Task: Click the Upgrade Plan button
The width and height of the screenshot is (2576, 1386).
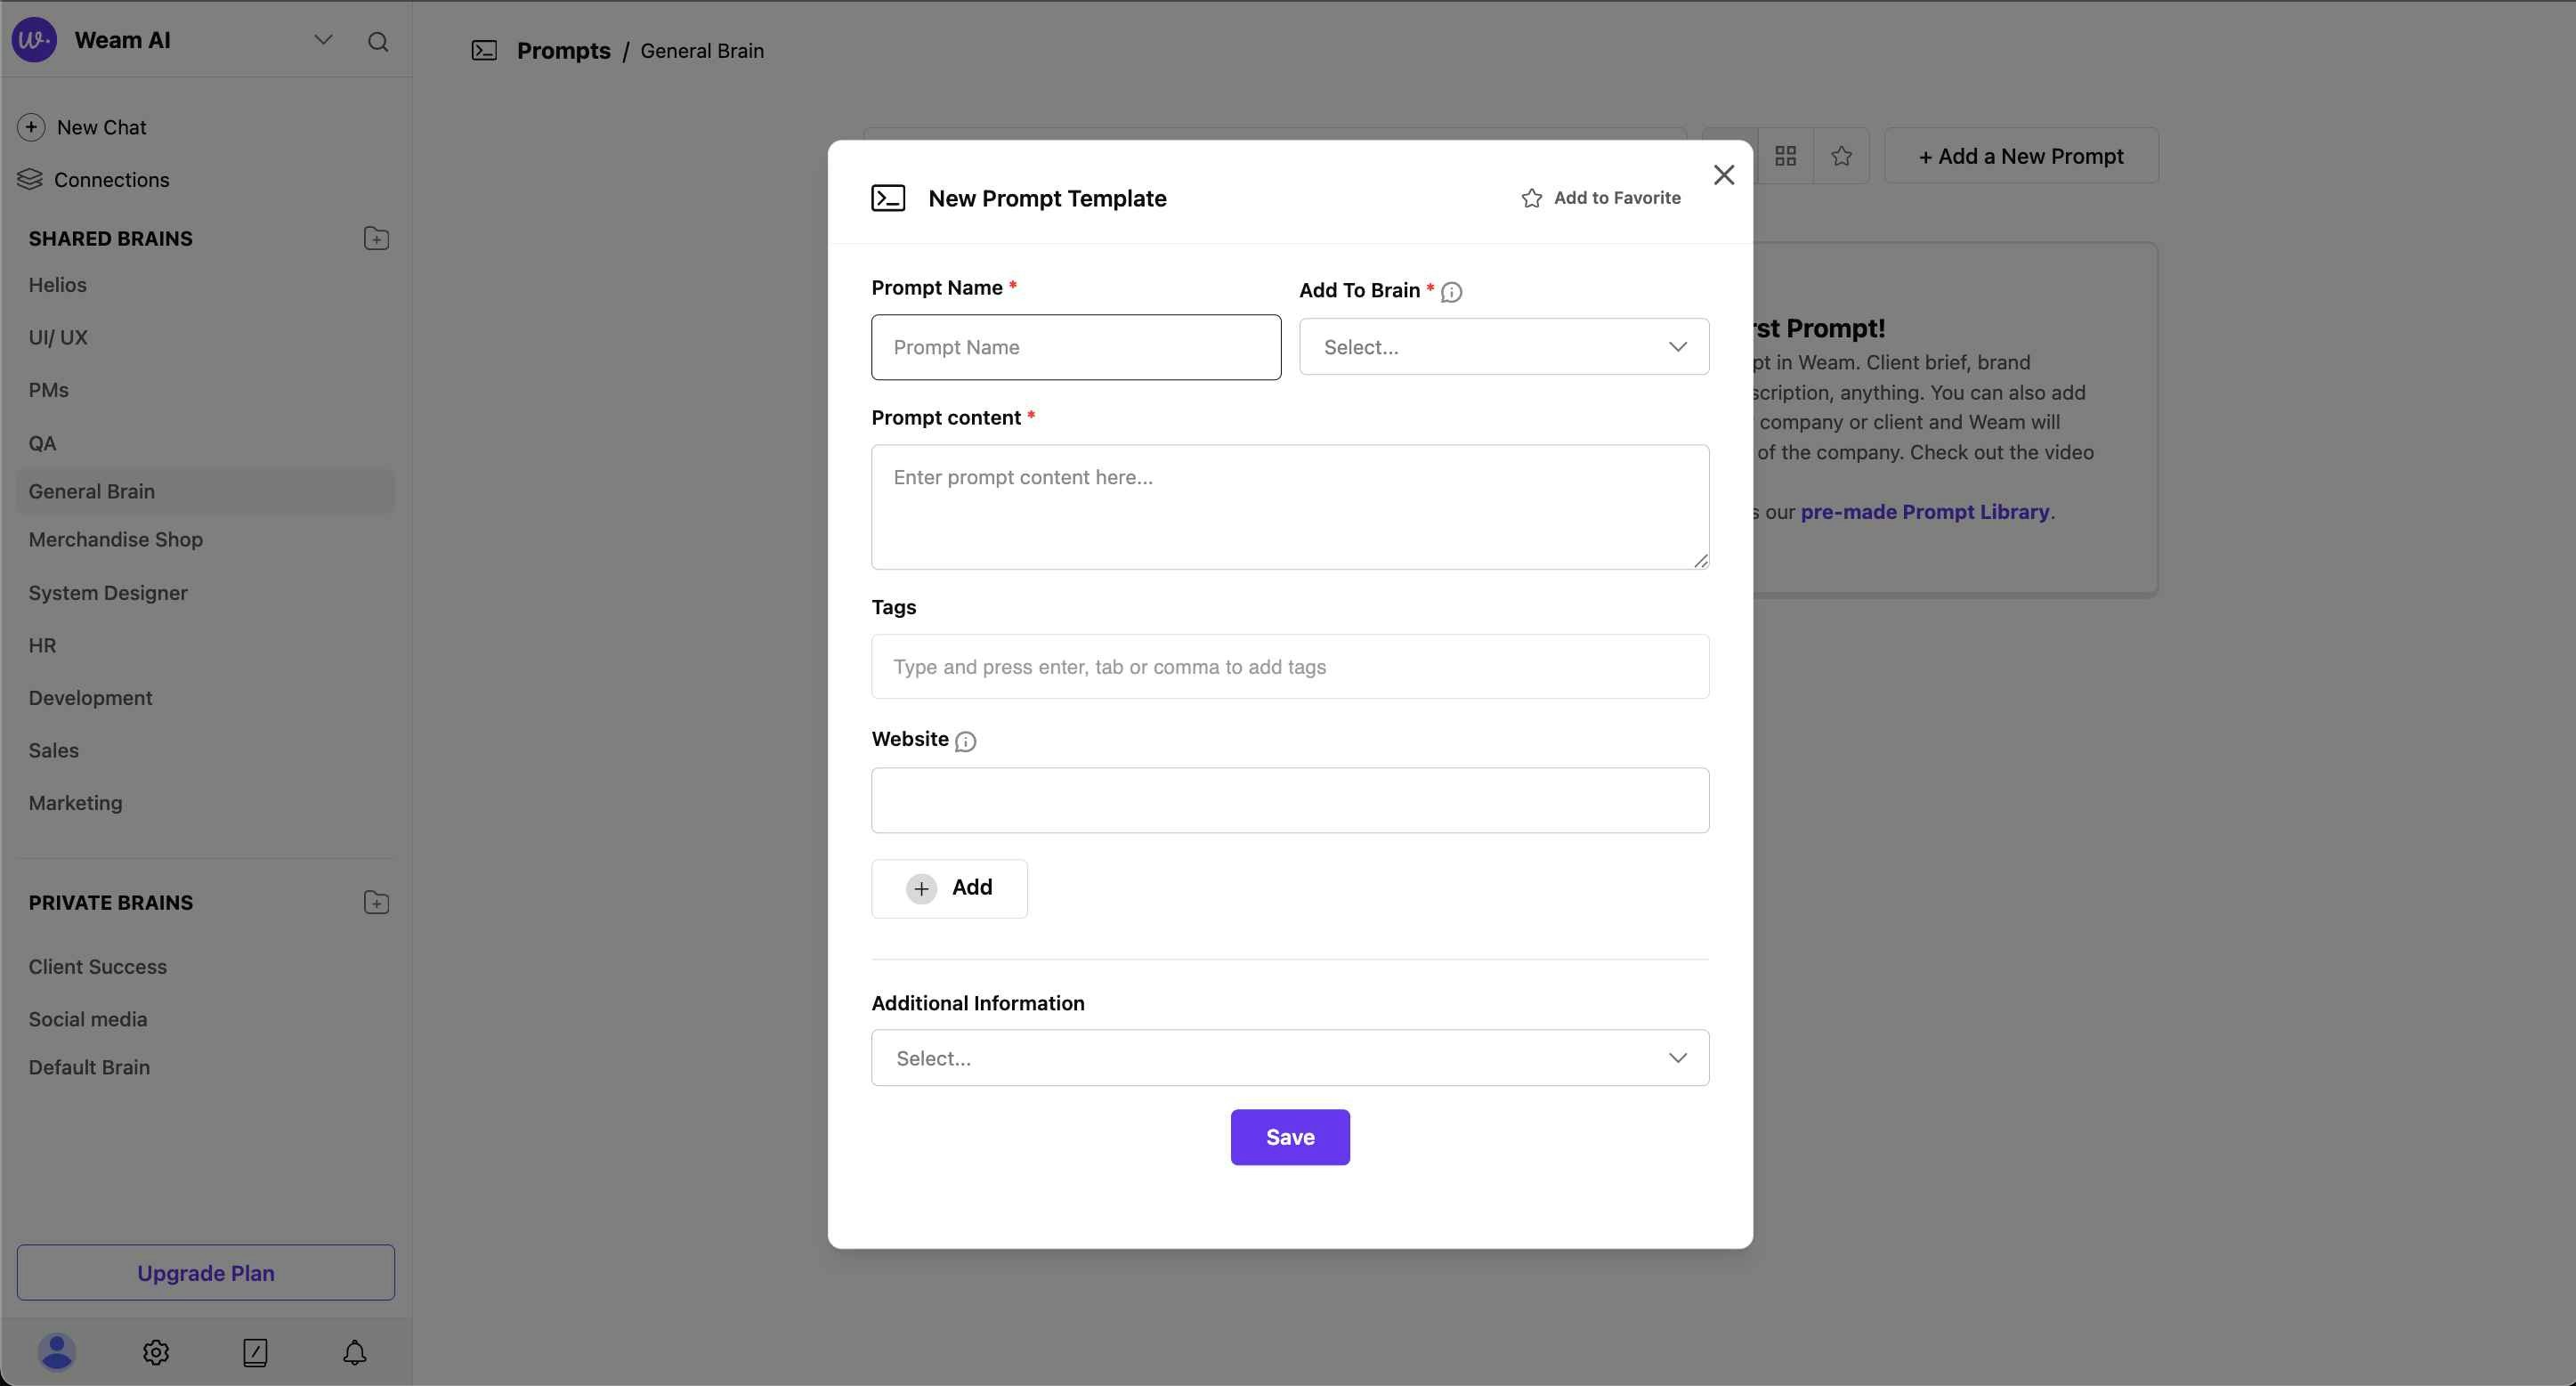Action: coord(205,1273)
